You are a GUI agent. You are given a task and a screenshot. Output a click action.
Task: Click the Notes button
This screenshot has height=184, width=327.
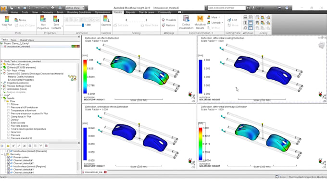tap(20, 20)
